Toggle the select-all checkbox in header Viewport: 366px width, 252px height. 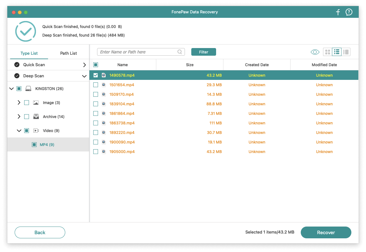(96, 65)
